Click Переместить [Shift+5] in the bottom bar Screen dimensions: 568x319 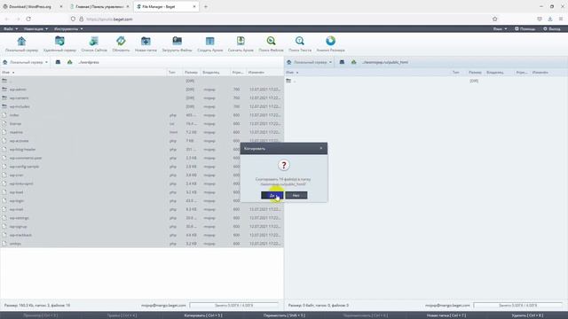284,315
